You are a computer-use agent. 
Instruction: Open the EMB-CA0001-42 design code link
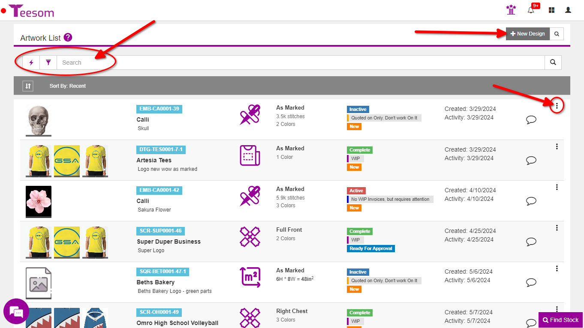(159, 190)
